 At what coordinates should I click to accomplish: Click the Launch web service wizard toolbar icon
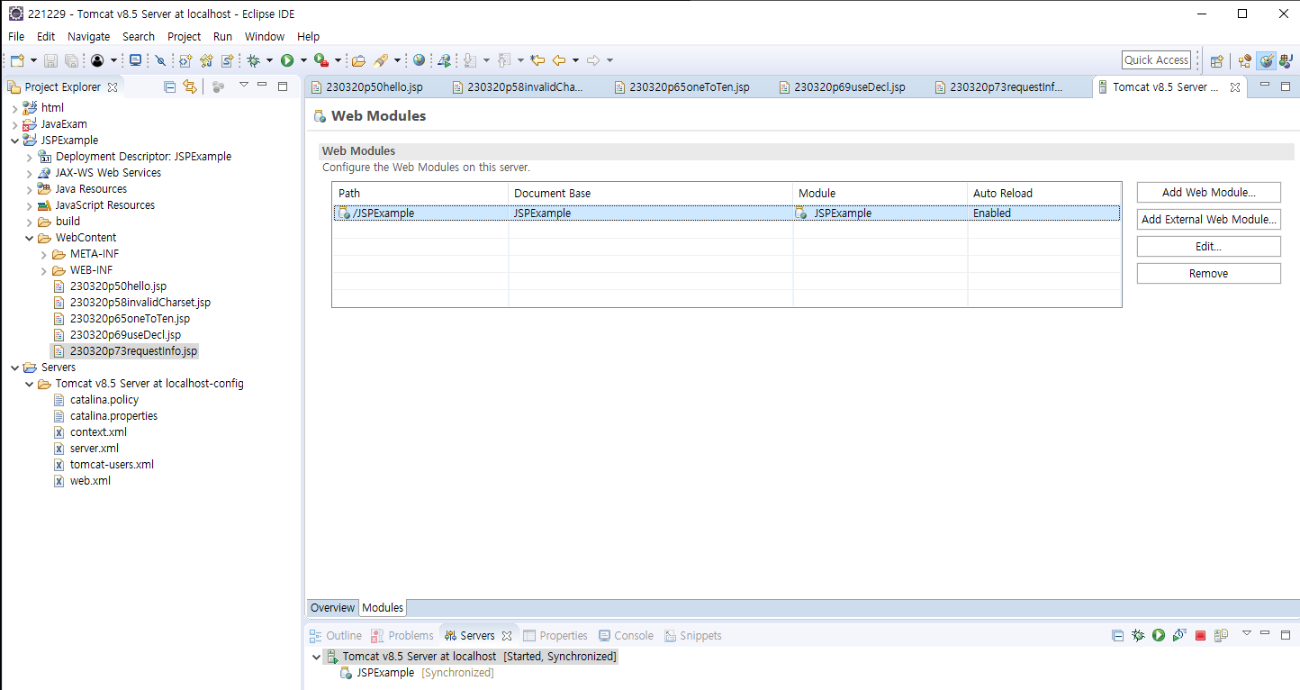tap(444, 60)
